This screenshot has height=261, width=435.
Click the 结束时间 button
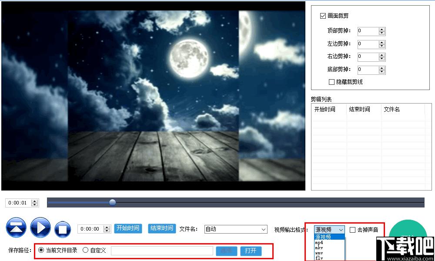click(x=162, y=228)
